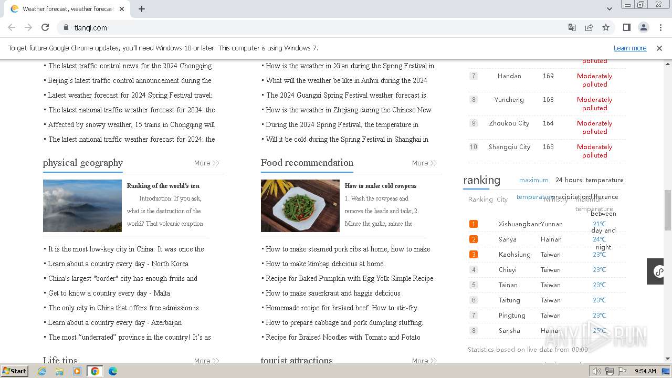Screen dimensions: 672x378
Task: Open Action Center flag icon
Action: [621, 371]
